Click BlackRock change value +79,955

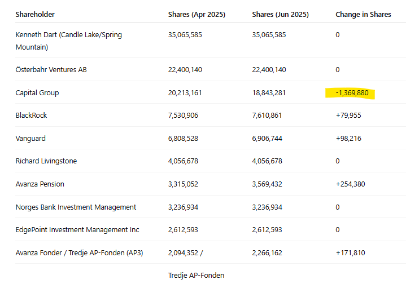(x=348, y=115)
